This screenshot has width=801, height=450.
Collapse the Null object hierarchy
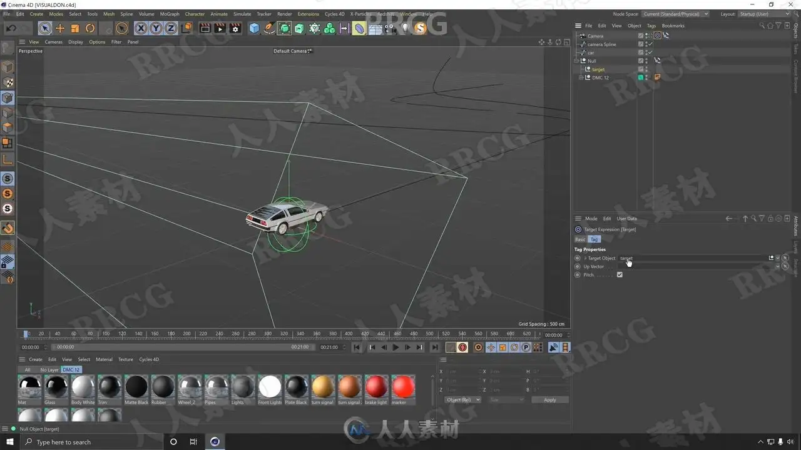(576, 61)
